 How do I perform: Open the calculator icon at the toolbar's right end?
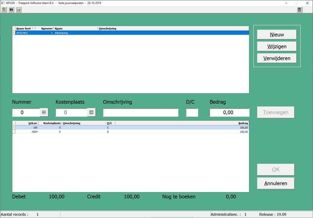pos(299,9)
